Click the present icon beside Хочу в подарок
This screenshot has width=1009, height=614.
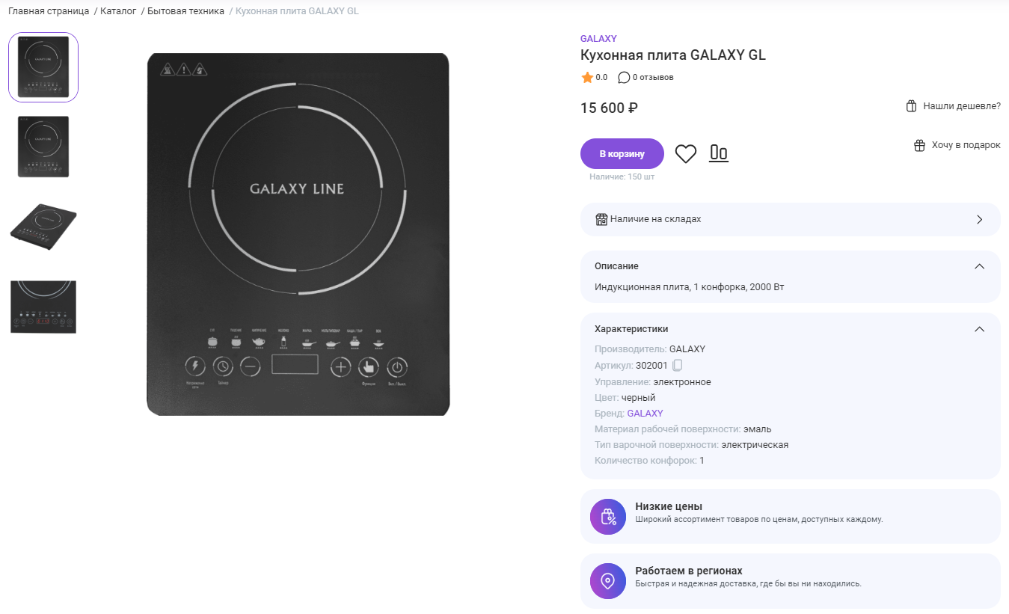click(x=920, y=145)
